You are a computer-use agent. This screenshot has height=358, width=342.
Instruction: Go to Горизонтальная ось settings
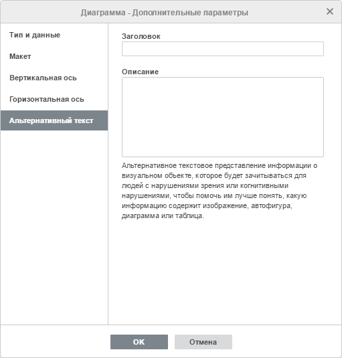54,99
